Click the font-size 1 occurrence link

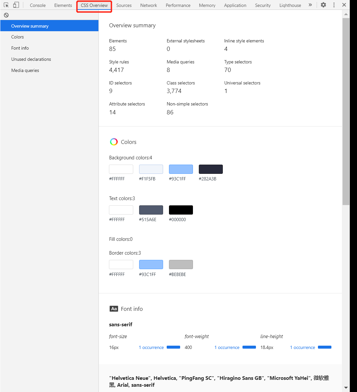coord(151,347)
